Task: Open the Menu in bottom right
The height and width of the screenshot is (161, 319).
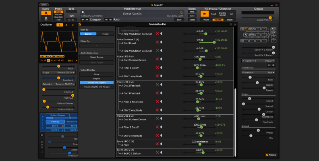Action: (x=271, y=155)
